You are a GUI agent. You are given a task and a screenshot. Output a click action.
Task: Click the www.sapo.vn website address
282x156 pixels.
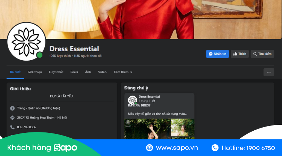[177, 148]
